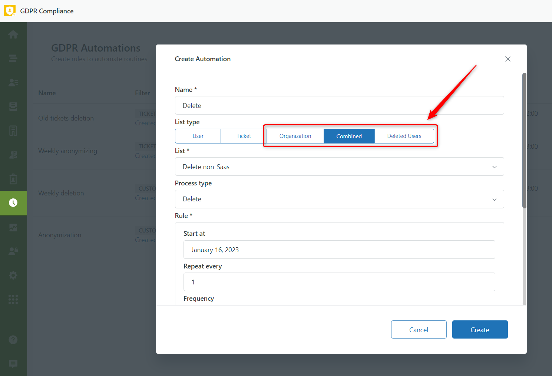Image resolution: width=552 pixels, height=376 pixels.
Task: Click the Filter column header
Action: pos(142,93)
